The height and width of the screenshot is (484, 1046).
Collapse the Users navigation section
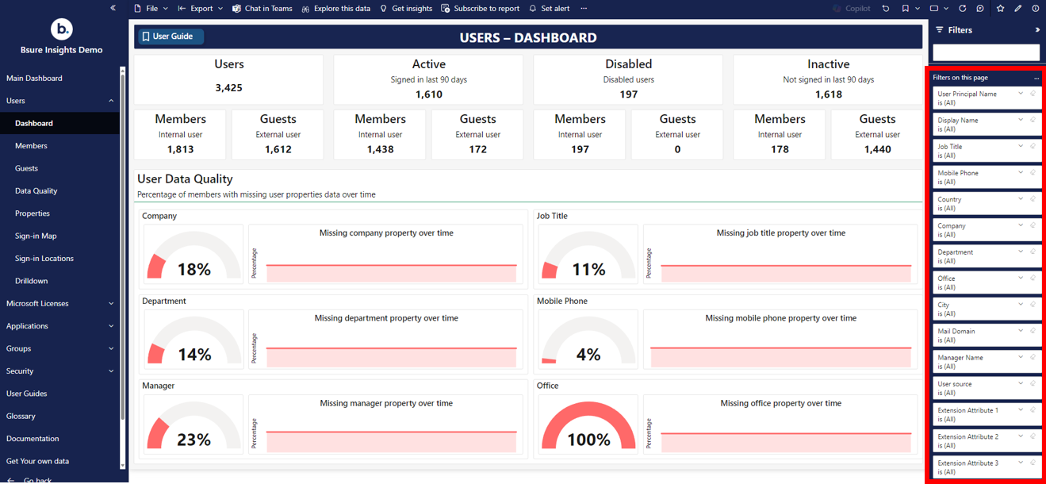(x=111, y=101)
